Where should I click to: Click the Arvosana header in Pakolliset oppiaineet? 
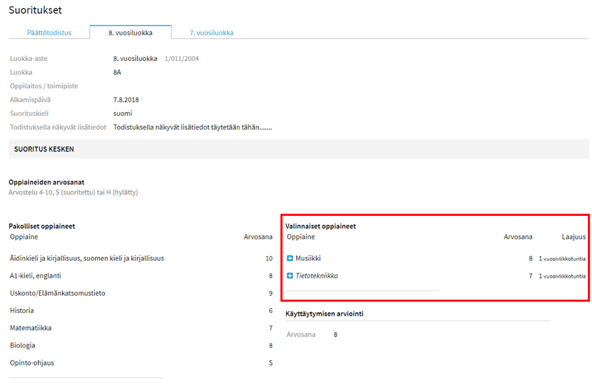[x=258, y=237]
